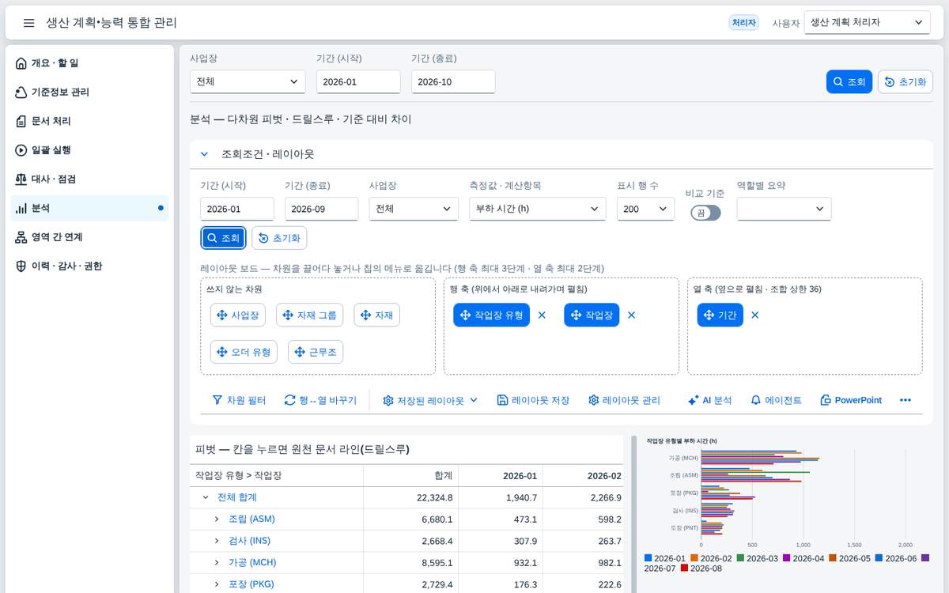Remove 작업장 chip with X

click(631, 315)
